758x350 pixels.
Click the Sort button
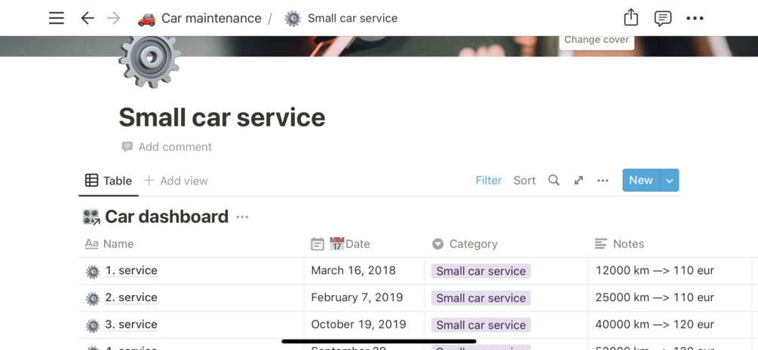click(524, 181)
